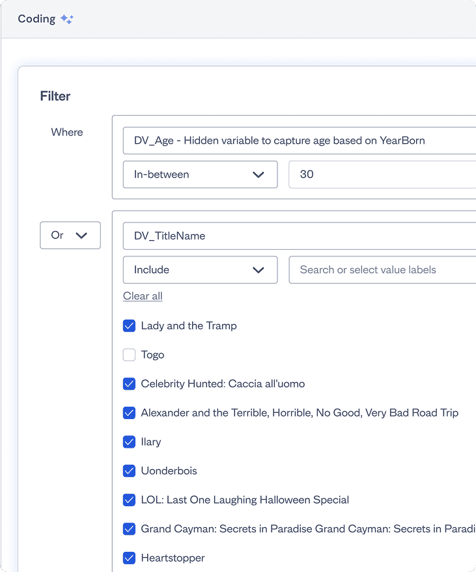Open the Include operator dropdown
Image resolution: width=476 pixels, height=572 pixels.
pyautogui.click(x=200, y=270)
